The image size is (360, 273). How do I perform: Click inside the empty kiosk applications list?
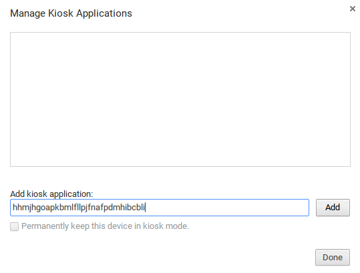[180, 99]
